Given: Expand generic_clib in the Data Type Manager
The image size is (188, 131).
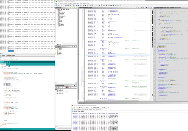Looking at the screenshot, I should click(x=56, y=93).
